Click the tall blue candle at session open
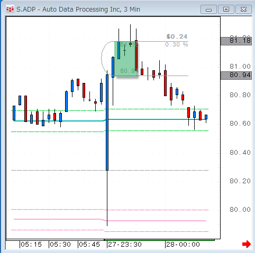 (x=107, y=123)
